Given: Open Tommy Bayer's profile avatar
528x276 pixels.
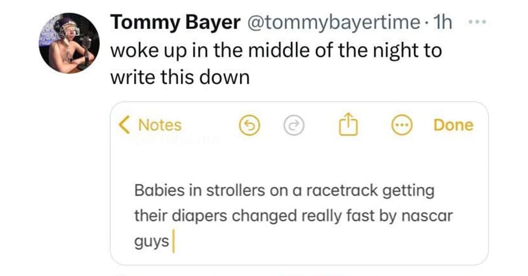Looking at the screenshot, I should point(69,43).
